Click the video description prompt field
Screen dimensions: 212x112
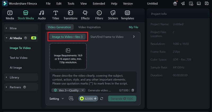93,80
